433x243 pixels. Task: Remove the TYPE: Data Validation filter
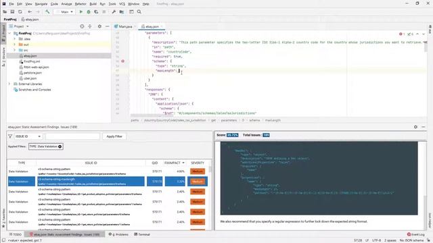60,146
